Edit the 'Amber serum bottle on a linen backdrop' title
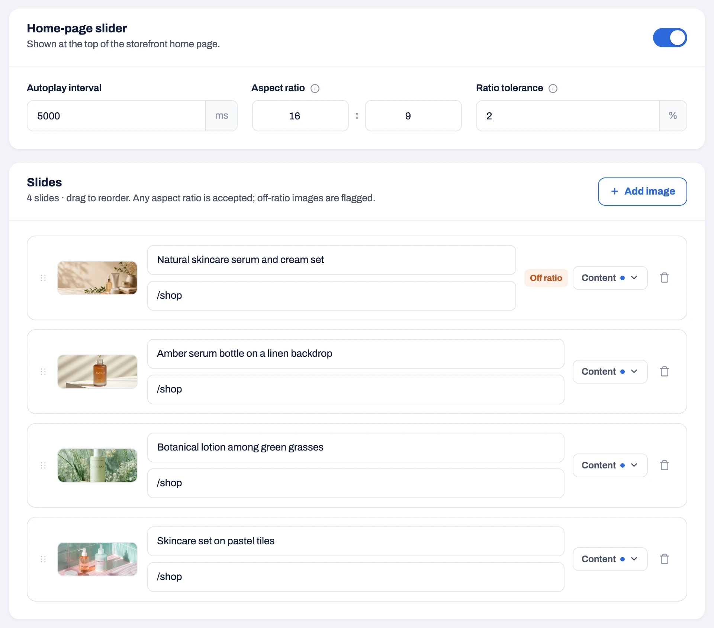The width and height of the screenshot is (714, 628). 356,354
